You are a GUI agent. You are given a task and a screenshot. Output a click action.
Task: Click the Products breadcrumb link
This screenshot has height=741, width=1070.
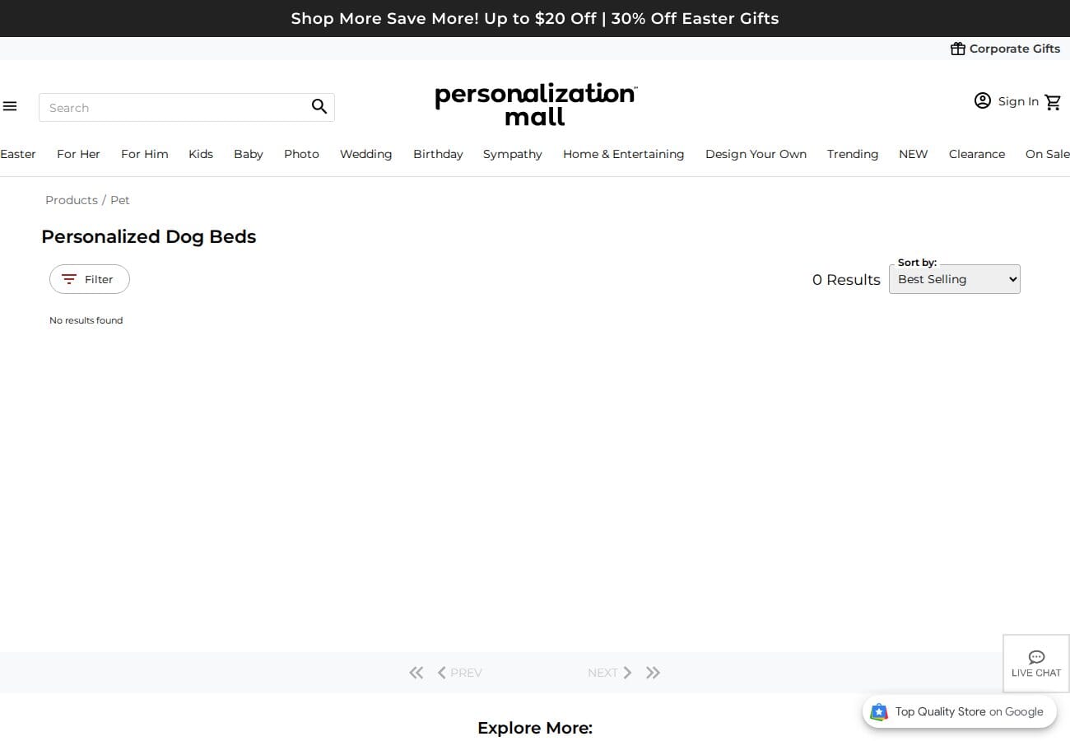tap(71, 200)
